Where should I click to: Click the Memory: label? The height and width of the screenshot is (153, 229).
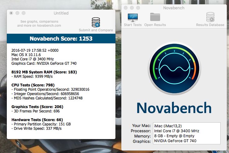pyautogui.click(x=142, y=136)
